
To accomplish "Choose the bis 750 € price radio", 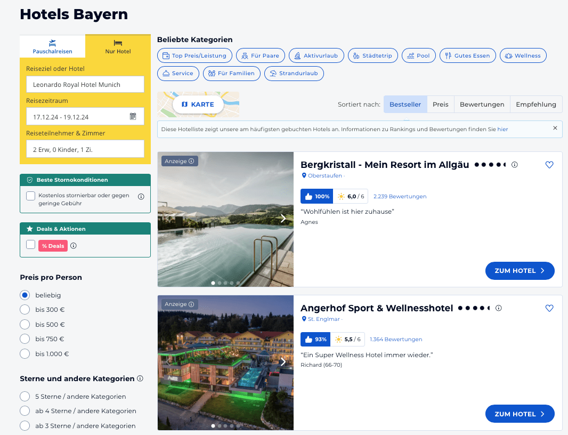I will tap(25, 339).
